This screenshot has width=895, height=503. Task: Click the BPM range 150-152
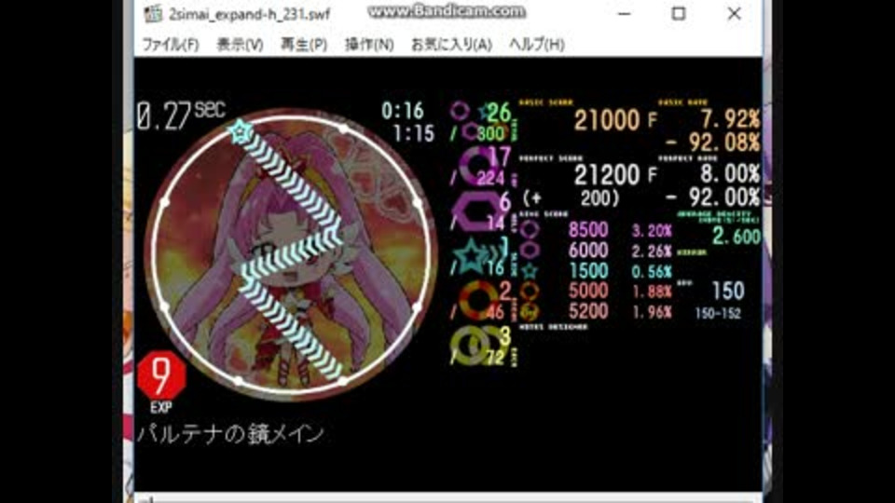[718, 313]
